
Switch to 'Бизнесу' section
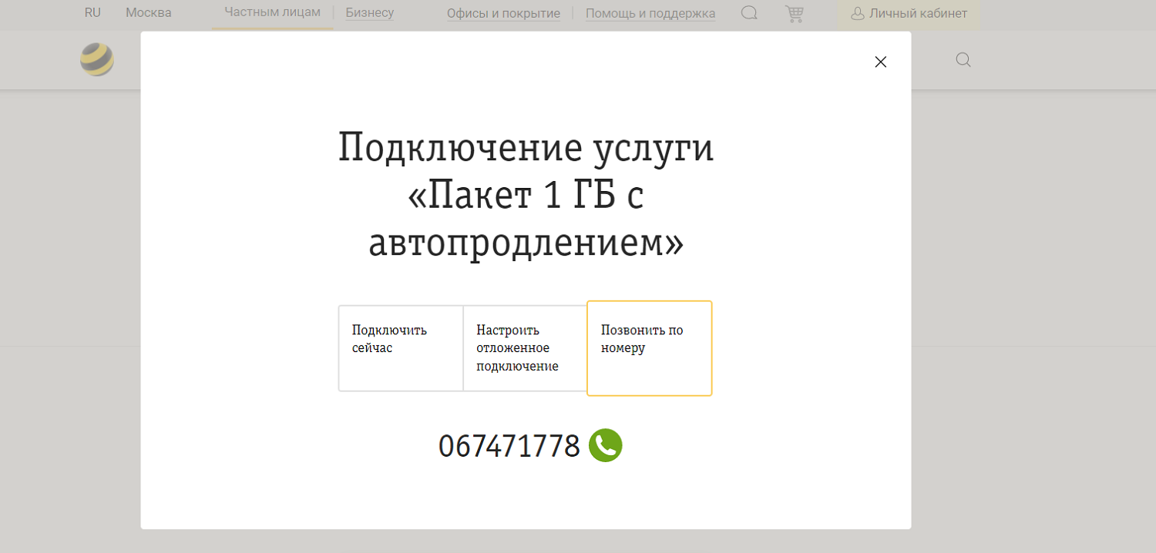coord(370,12)
